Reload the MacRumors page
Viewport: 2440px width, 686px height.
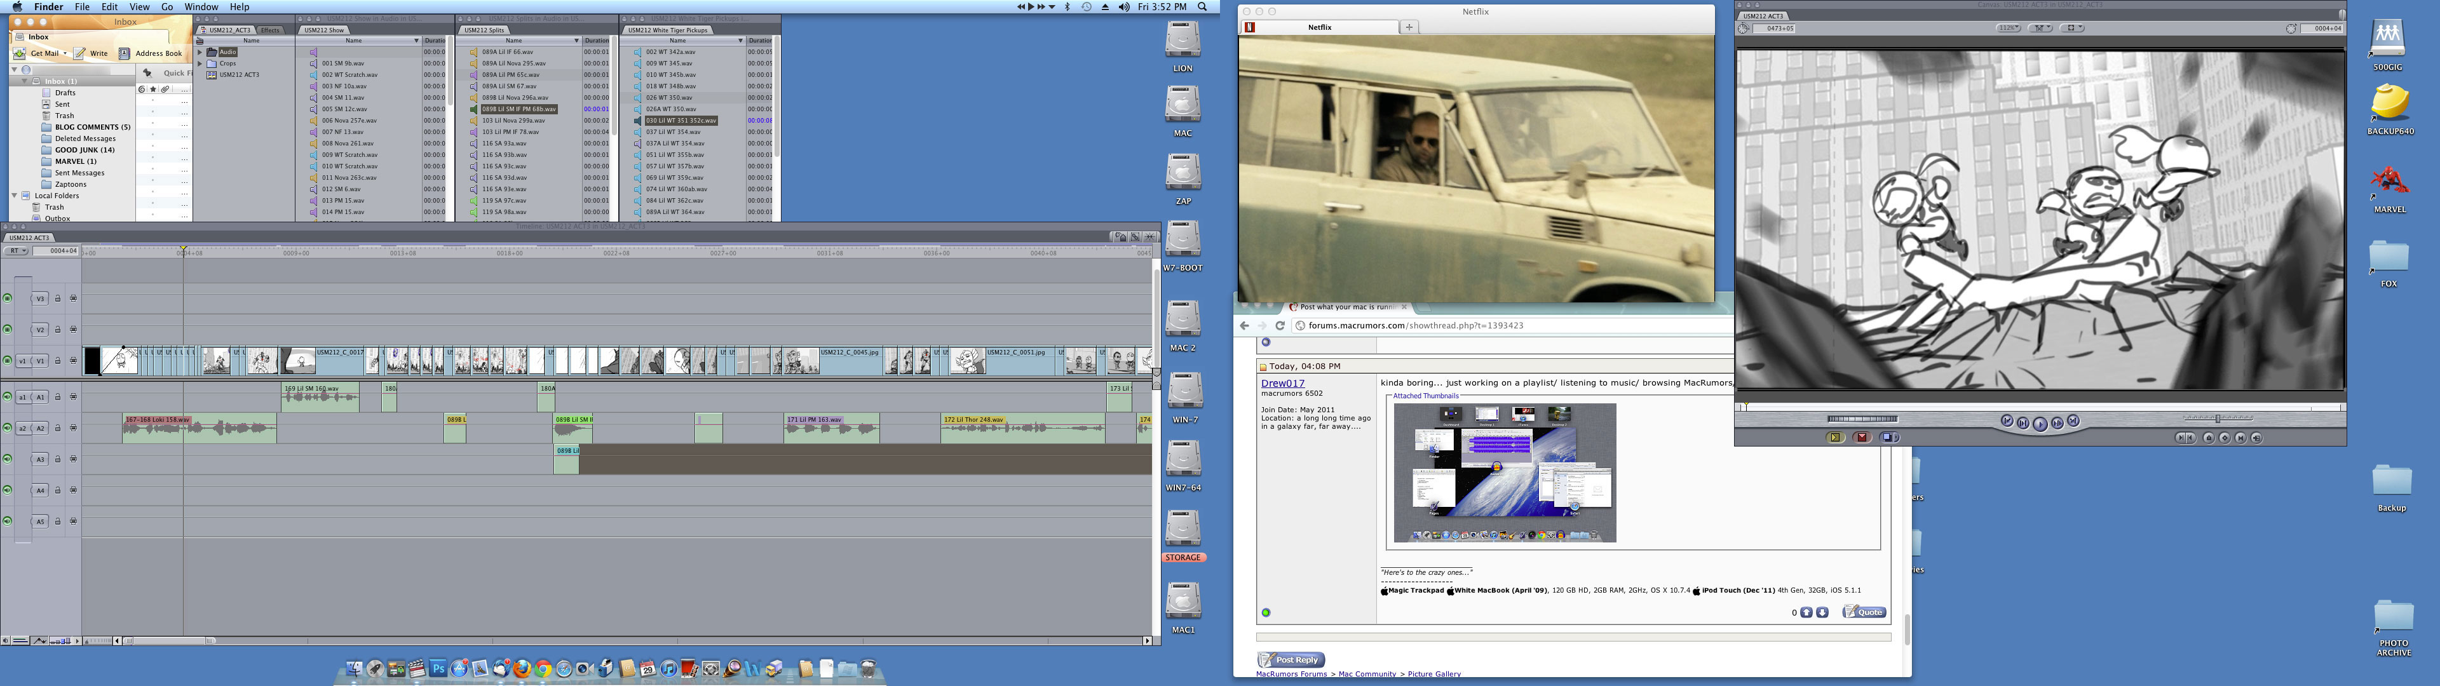(1280, 325)
